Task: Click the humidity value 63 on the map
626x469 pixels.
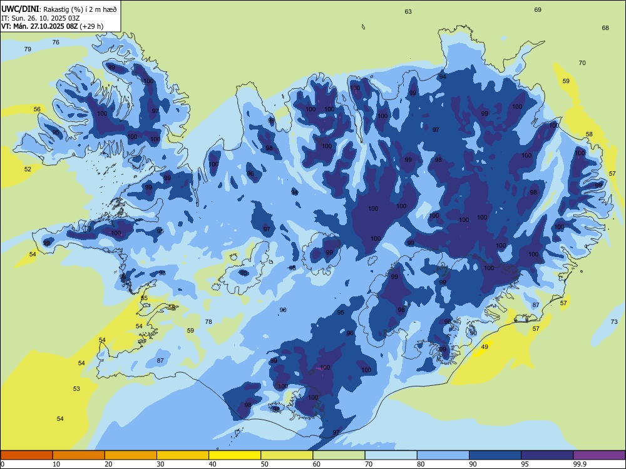Action: pyautogui.click(x=408, y=11)
